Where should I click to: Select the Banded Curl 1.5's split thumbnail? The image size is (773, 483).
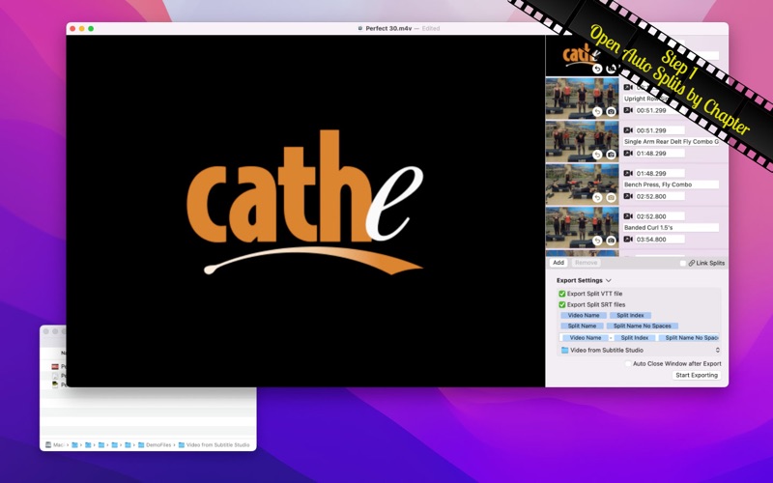tap(582, 227)
